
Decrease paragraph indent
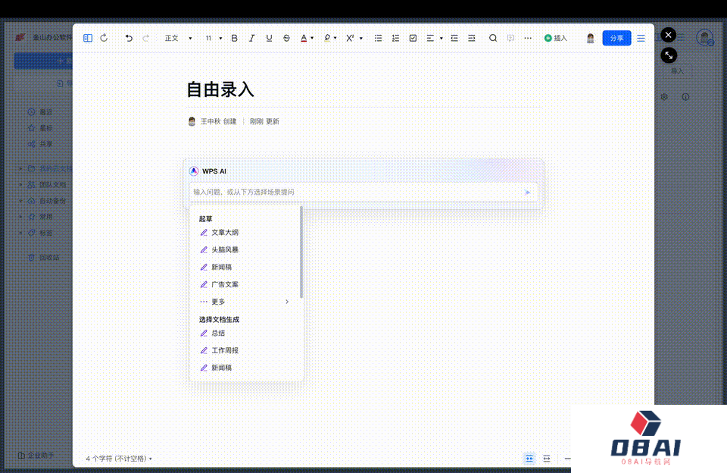[x=454, y=38]
